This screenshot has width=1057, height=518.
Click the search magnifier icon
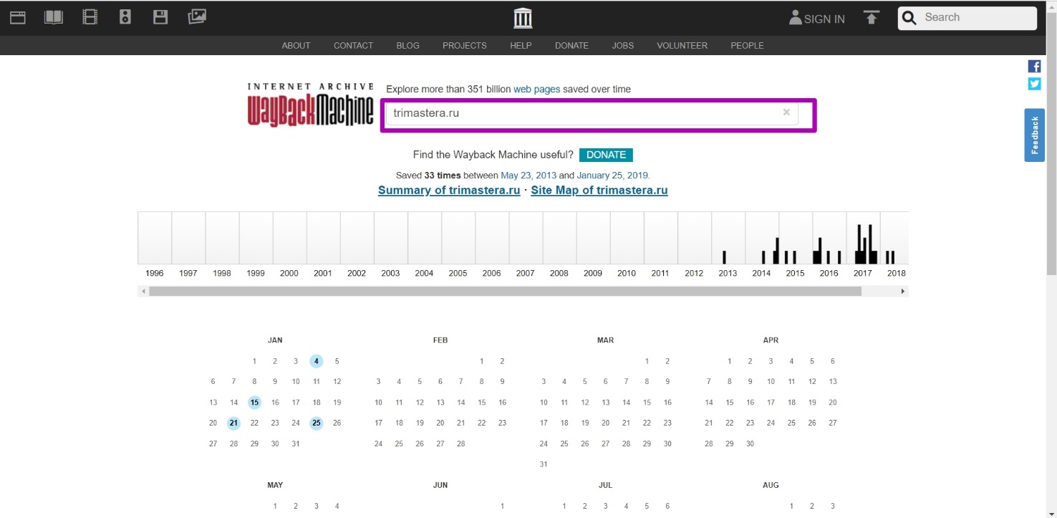click(x=909, y=19)
